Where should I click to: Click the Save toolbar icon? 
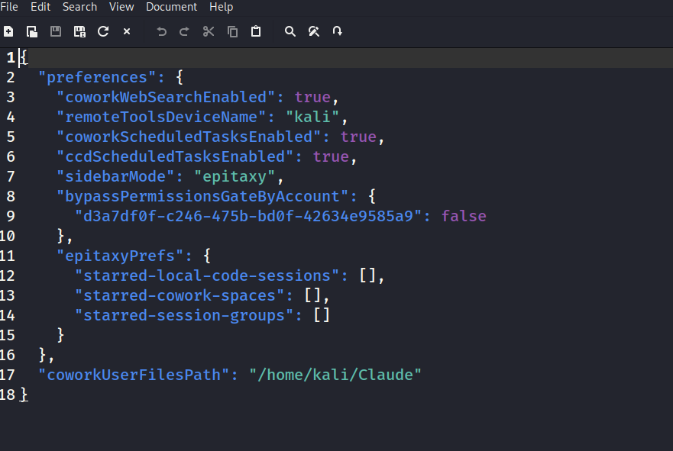(56, 31)
